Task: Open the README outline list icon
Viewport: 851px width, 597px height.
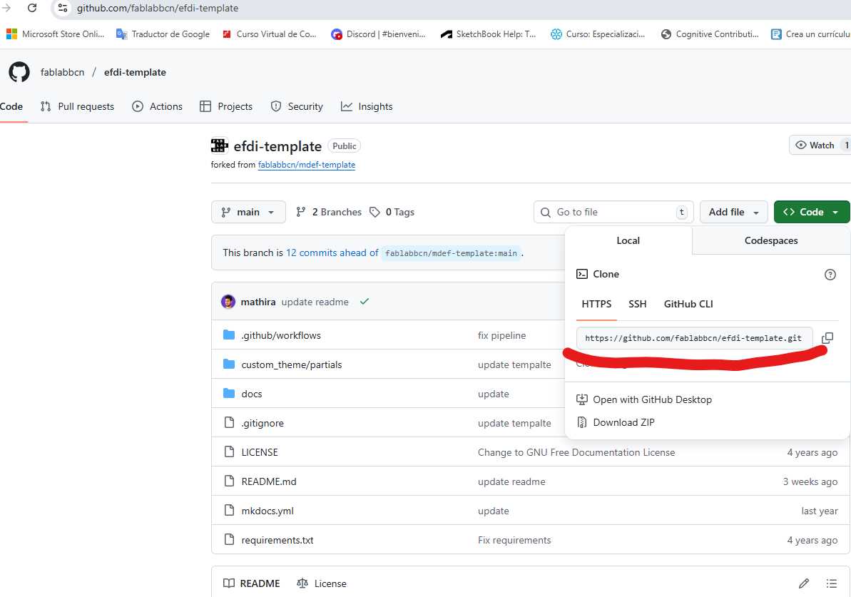Action: click(x=831, y=583)
